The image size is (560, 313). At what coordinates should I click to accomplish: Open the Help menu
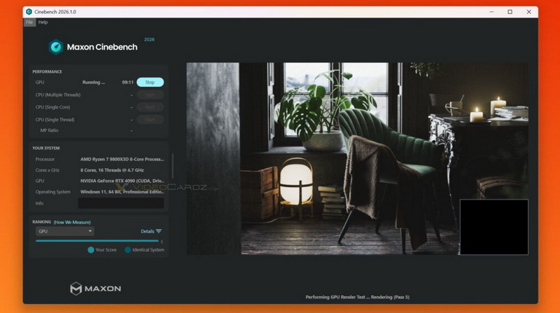43,22
